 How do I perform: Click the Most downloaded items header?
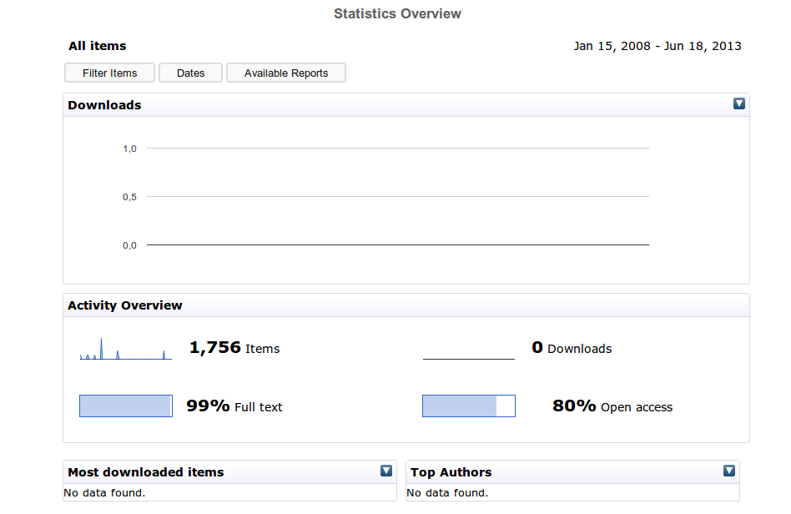146,472
